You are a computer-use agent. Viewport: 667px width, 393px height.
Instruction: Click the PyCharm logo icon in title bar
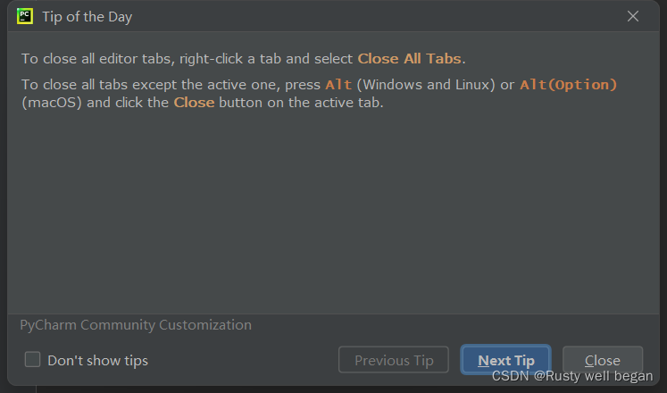pos(25,16)
